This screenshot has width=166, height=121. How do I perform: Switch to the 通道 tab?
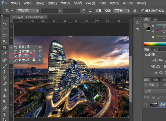(155, 80)
